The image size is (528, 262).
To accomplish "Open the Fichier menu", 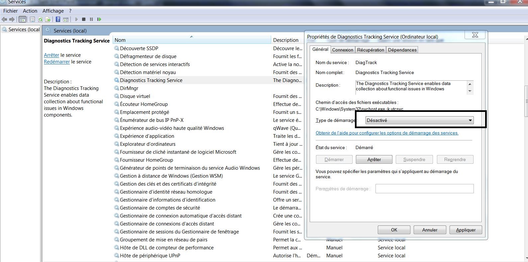I will click(x=10, y=11).
